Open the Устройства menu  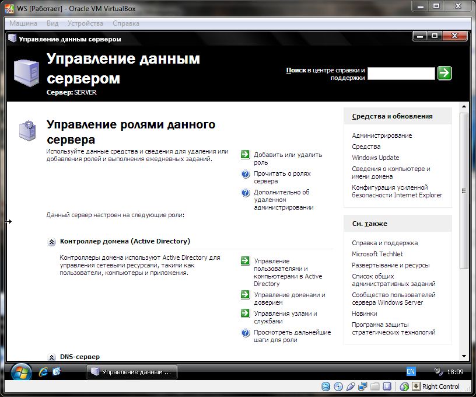pos(85,23)
